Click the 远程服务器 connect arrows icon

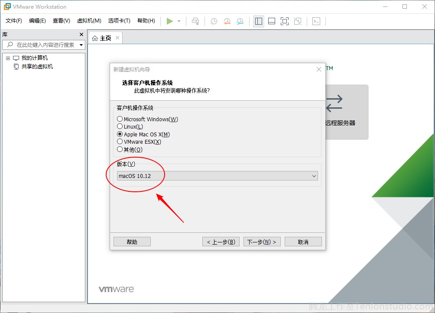point(334,104)
